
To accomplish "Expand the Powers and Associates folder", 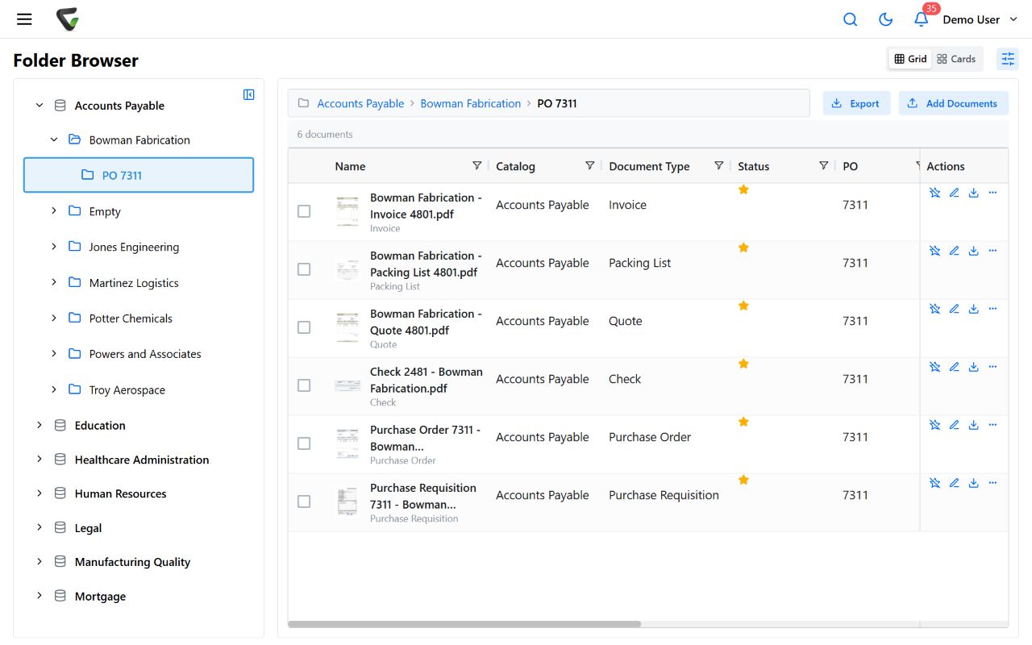I will coord(54,353).
